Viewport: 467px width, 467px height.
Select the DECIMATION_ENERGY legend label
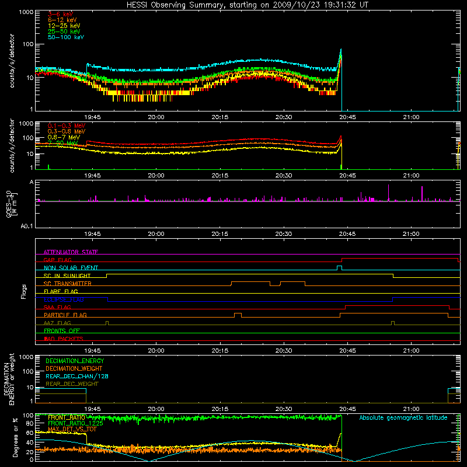(75, 361)
